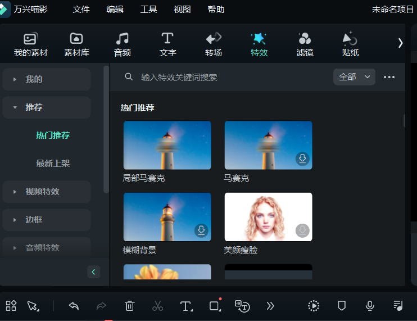Select the crop rectangle tool
This screenshot has width=417, height=321.
point(215,305)
